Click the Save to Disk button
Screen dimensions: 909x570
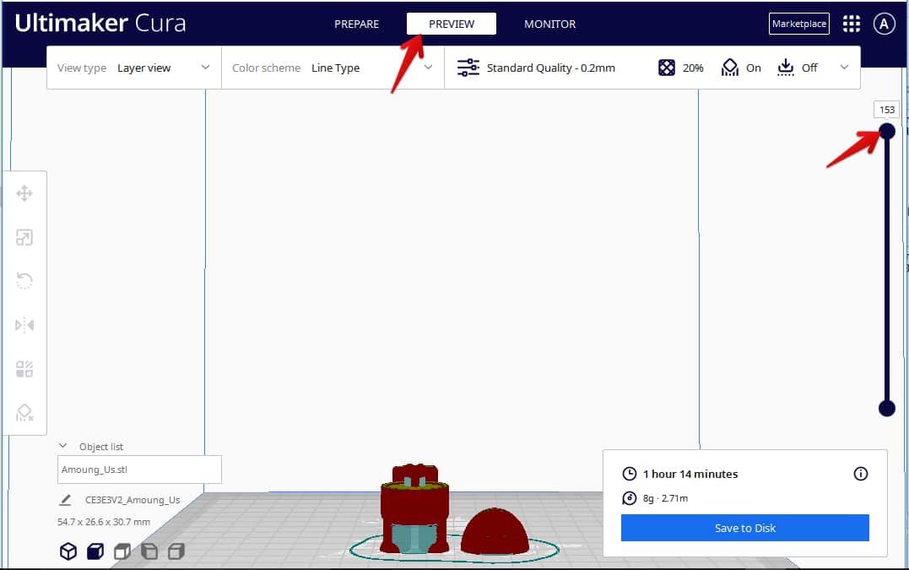click(x=744, y=528)
